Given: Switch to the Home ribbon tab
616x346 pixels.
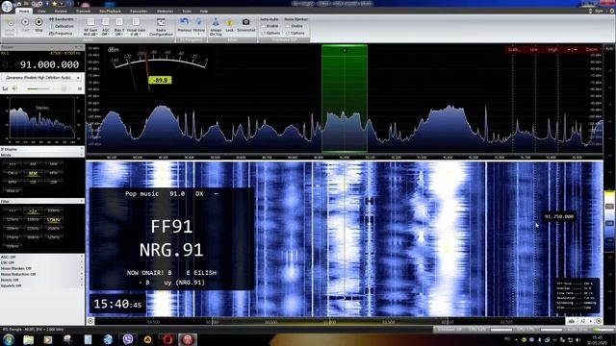Looking at the screenshot, I should (x=24, y=11).
